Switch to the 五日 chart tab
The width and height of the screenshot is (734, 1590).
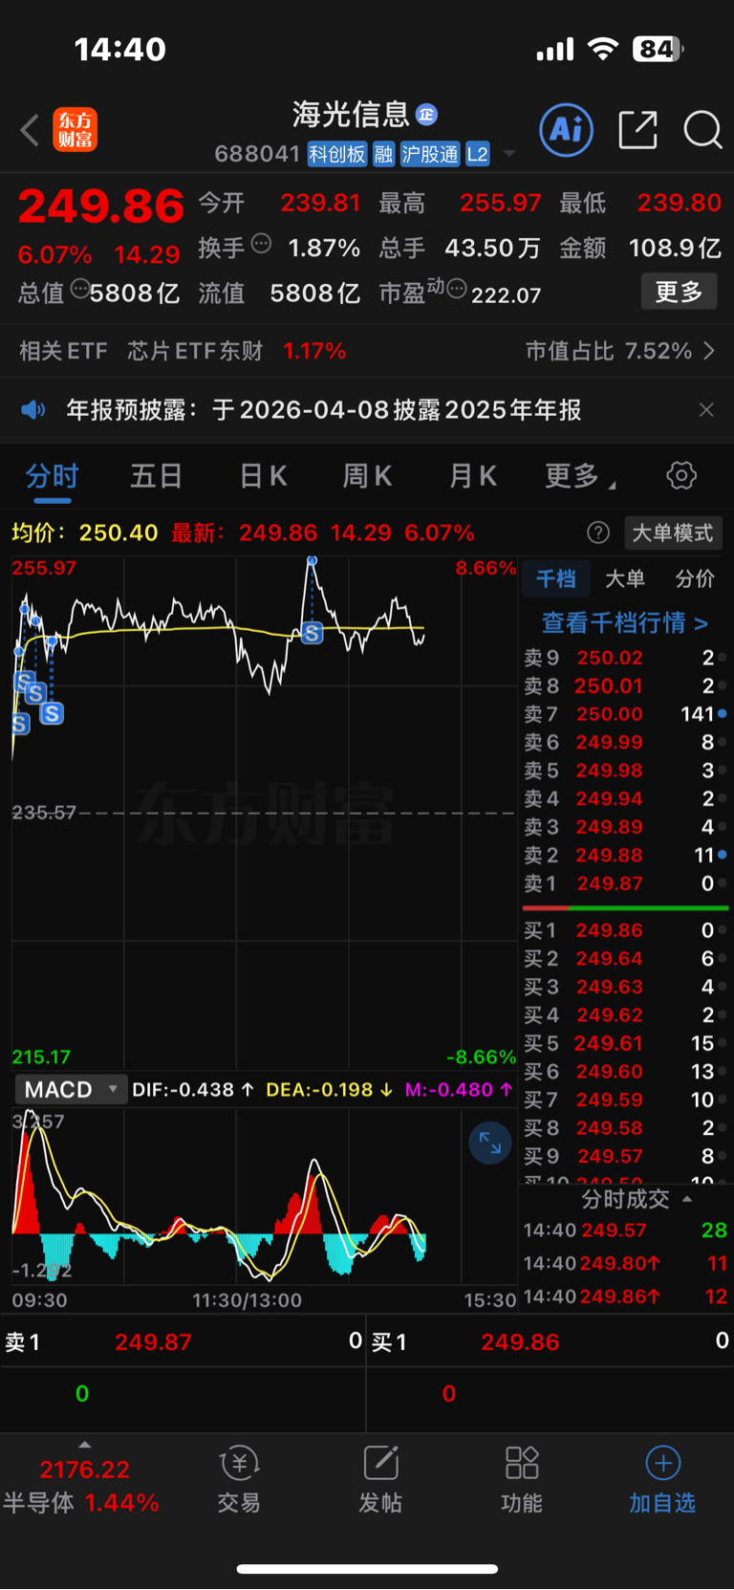point(156,476)
